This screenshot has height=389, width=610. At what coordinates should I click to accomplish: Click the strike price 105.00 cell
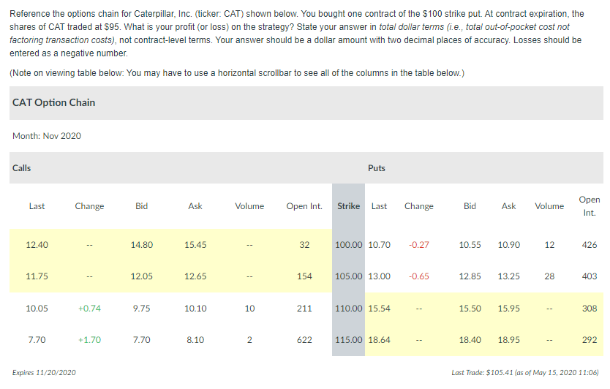[x=348, y=276]
